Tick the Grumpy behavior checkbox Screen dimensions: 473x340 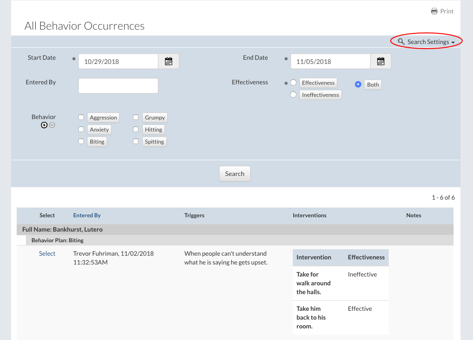136,118
